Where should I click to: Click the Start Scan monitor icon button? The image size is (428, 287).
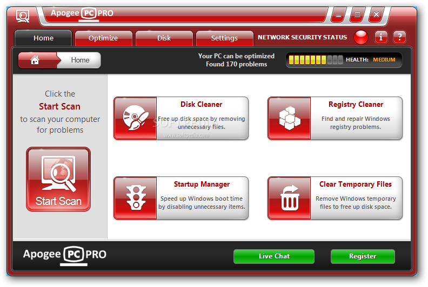[58, 179]
